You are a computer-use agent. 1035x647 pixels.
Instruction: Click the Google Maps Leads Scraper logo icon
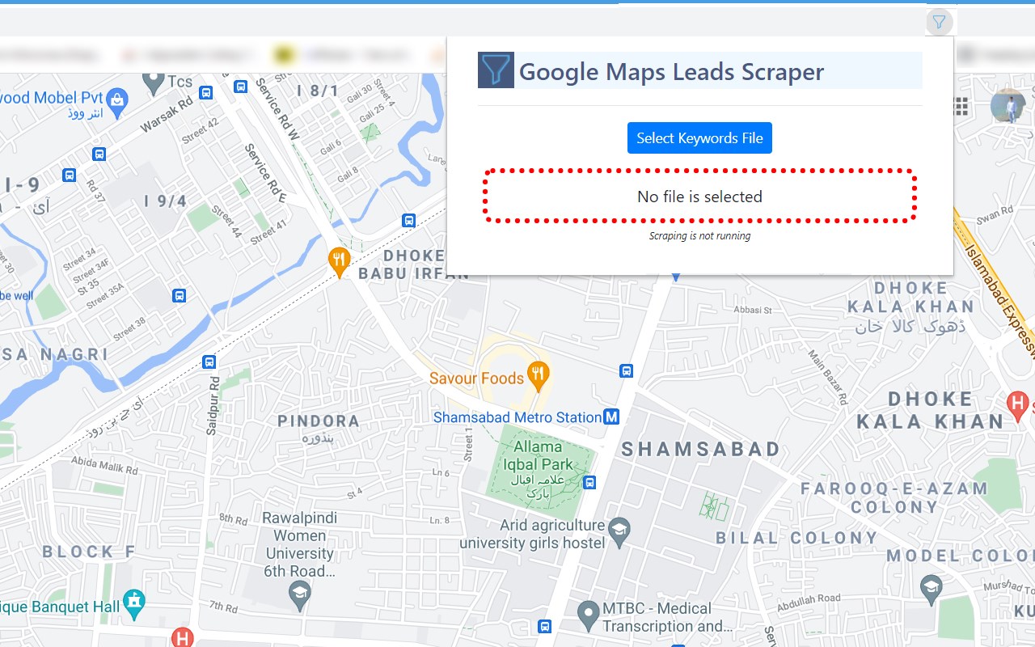tap(496, 70)
